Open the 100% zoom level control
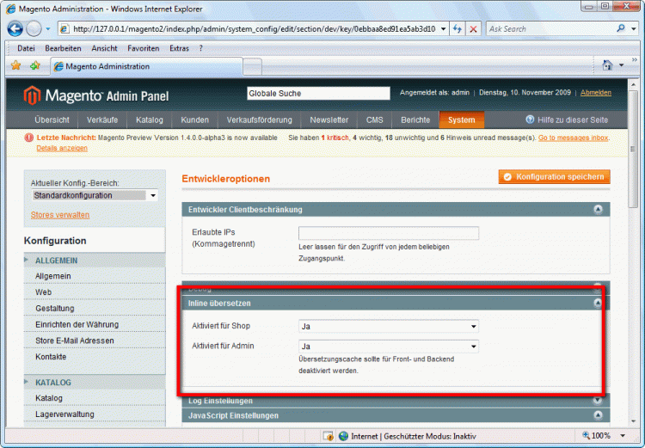645x448 pixels. (x=604, y=436)
